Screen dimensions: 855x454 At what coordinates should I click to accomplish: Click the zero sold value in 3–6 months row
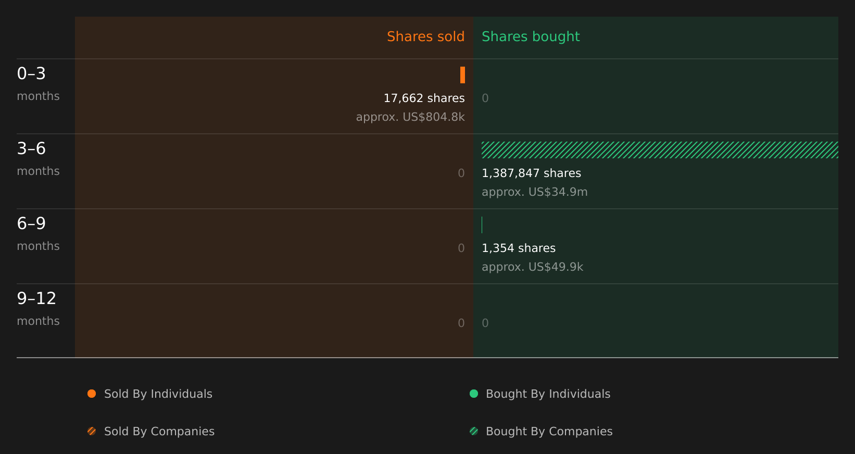pyautogui.click(x=461, y=173)
